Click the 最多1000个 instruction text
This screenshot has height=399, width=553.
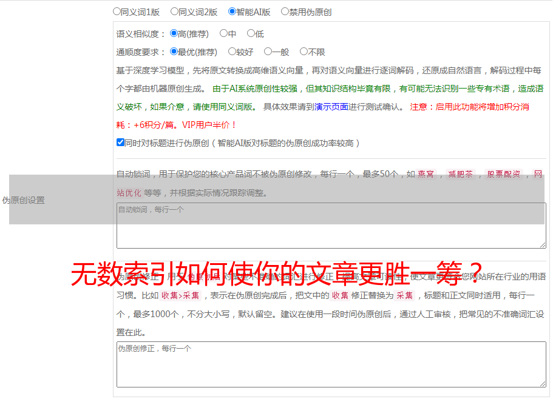[156, 314]
